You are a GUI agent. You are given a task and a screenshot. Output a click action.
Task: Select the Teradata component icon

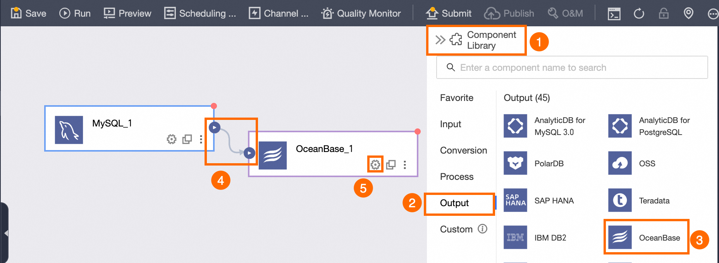(620, 200)
